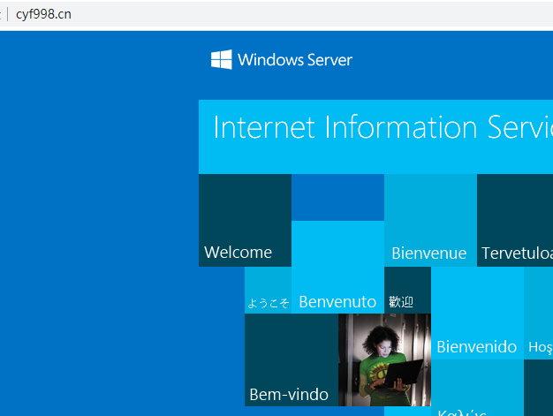Image resolution: width=553 pixels, height=416 pixels.
Task: Click the 歡迎 tile
Action: point(407,291)
